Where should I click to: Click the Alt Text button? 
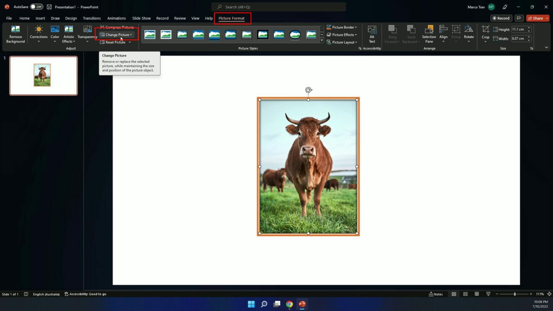click(371, 34)
